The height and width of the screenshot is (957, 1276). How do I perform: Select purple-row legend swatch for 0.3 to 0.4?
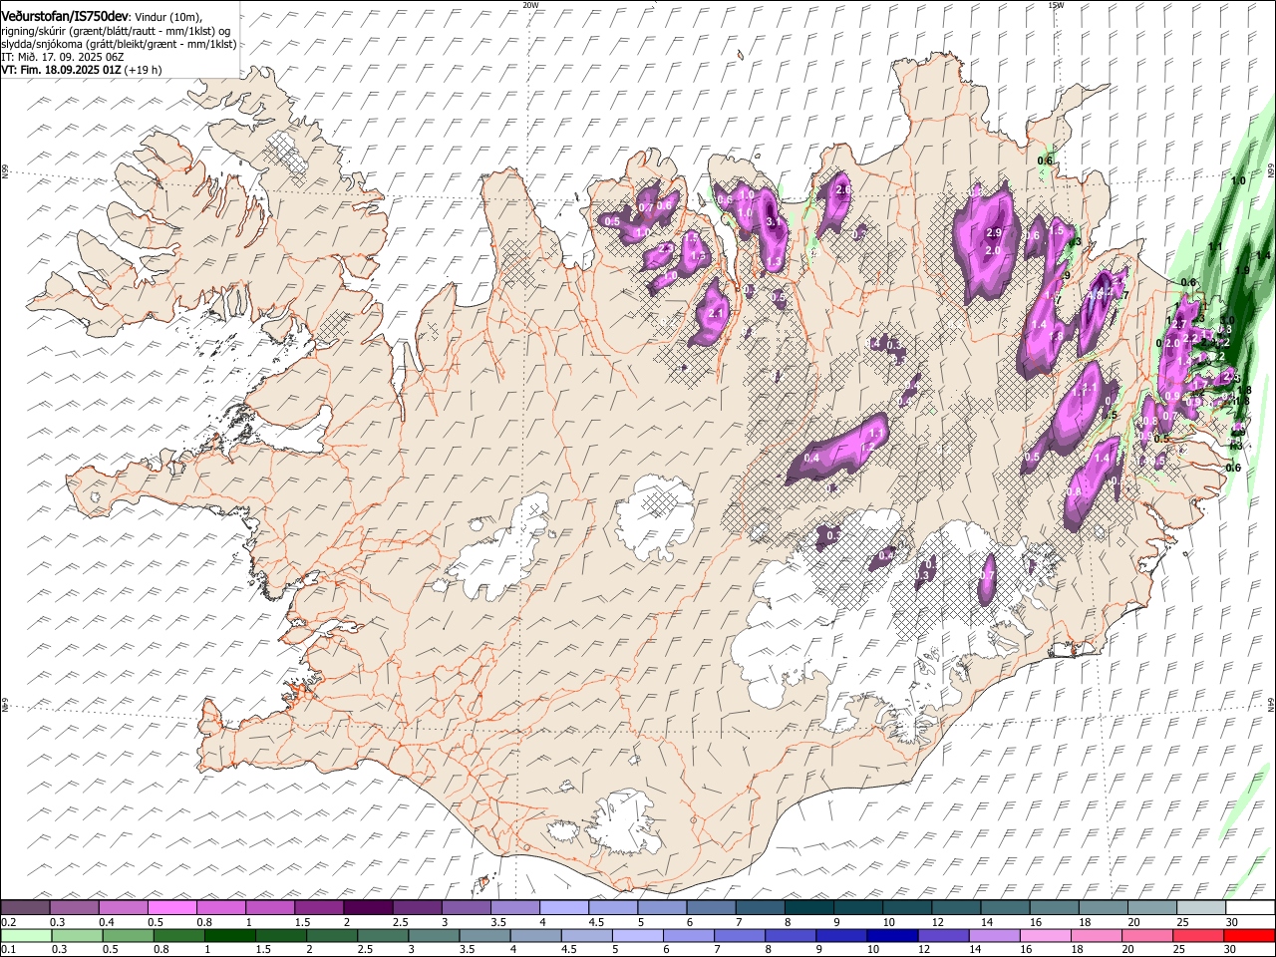[74, 907]
